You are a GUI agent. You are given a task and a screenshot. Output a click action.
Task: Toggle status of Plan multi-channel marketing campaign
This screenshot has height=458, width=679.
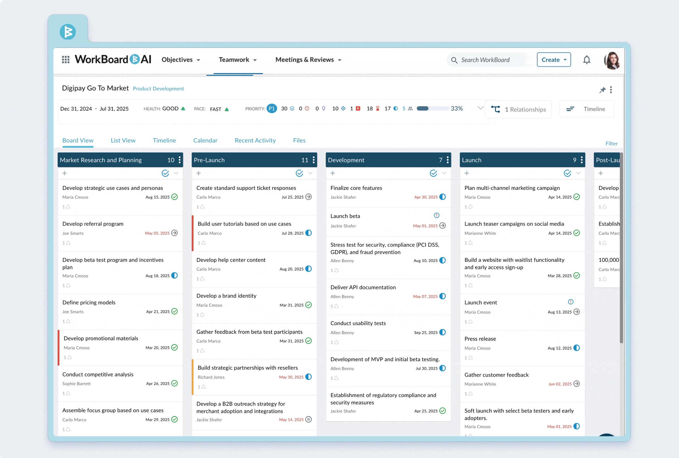coord(577,197)
